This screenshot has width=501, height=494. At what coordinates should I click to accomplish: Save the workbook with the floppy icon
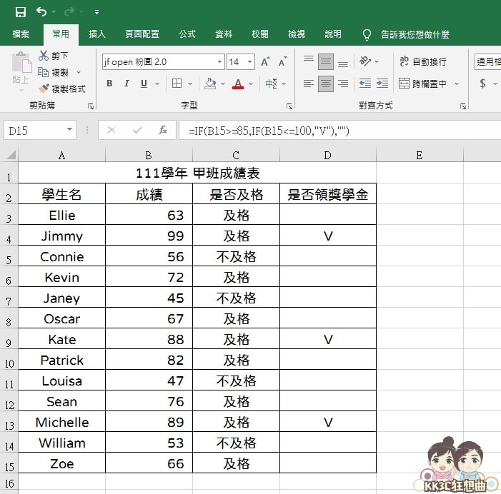(21, 12)
